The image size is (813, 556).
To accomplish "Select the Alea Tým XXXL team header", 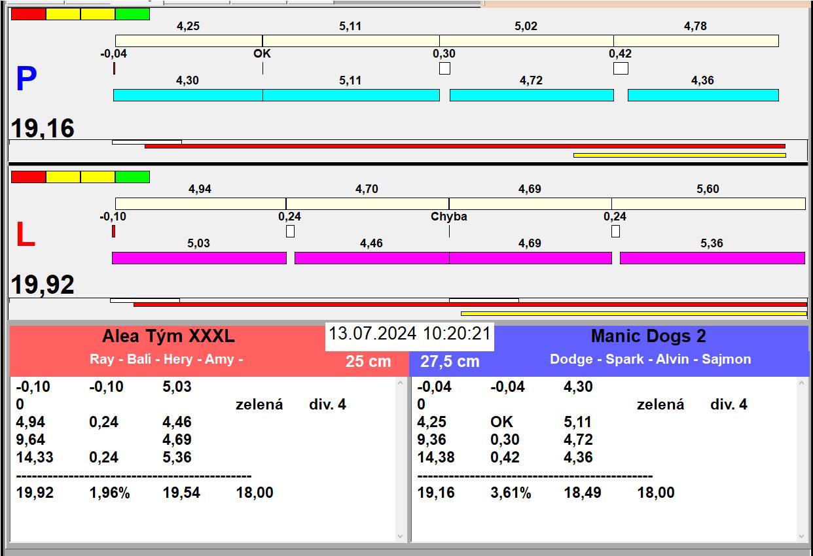I will tap(168, 337).
